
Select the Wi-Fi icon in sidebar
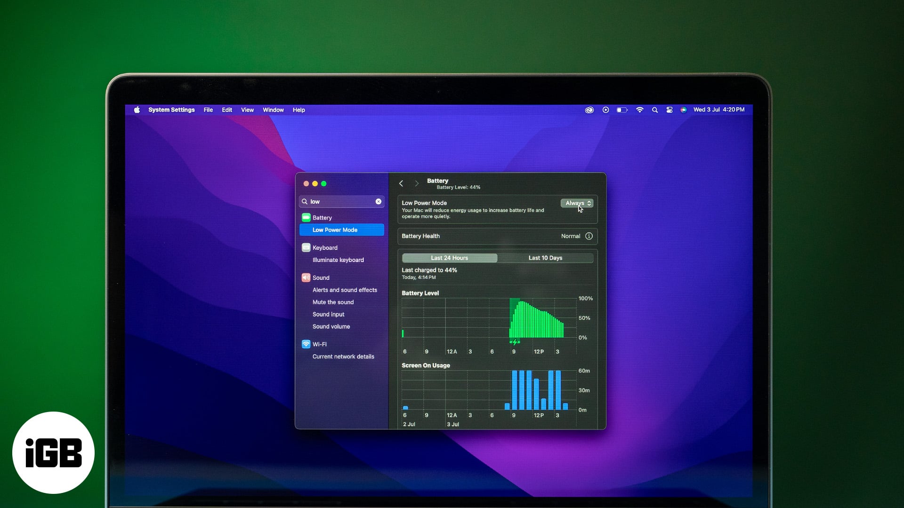point(306,344)
